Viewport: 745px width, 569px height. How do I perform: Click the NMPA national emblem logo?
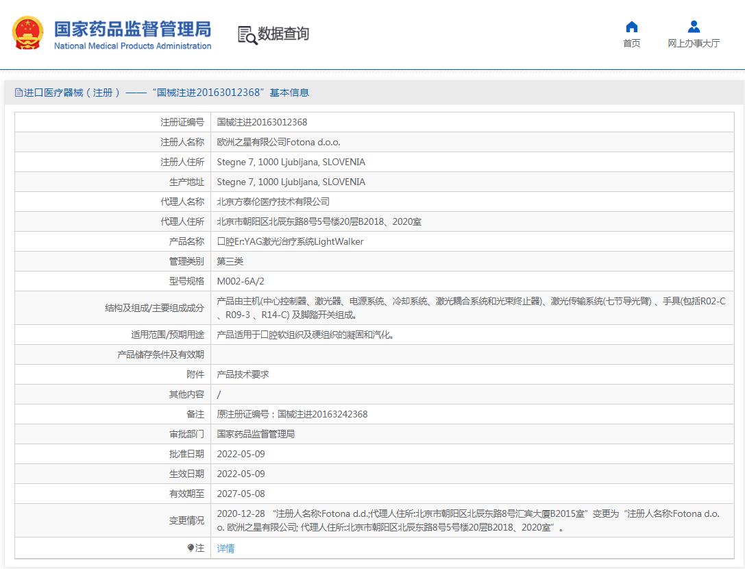tap(27, 33)
